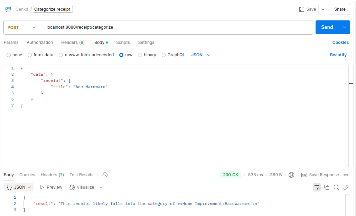Click the Categorize receipt request name
Screen dimensions: 356x216
pos(53,9)
